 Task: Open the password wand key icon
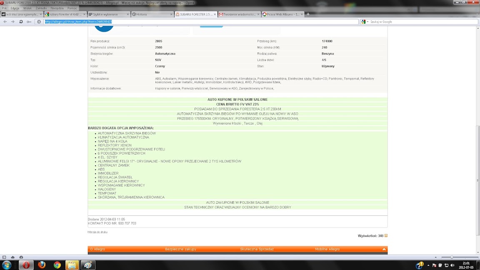[29, 22]
